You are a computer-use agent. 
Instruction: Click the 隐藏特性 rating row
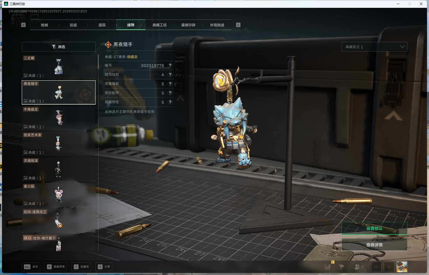pyautogui.click(x=139, y=102)
